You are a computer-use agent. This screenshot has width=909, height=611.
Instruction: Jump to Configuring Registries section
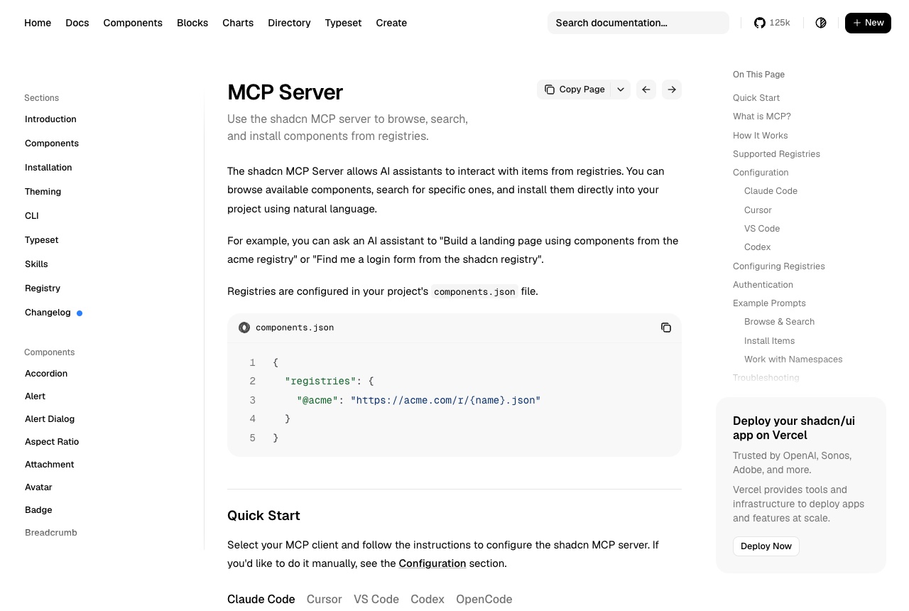tap(779, 266)
